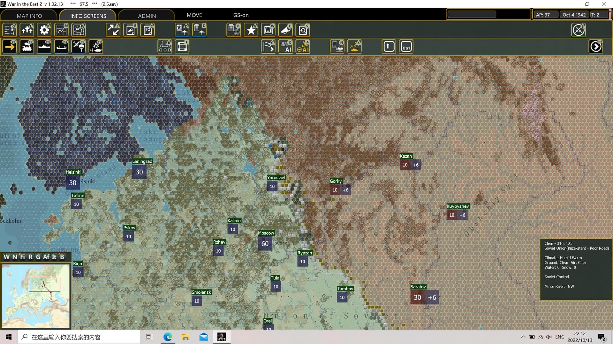The height and width of the screenshot is (344, 613).
Task: Click the flag with arrow icon (G)
Action: pyautogui.click(x=269, y=47)
